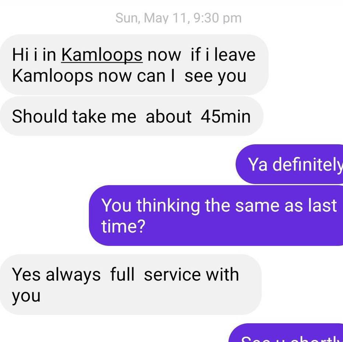This screenshot has width=343, height=342.
Task: Click the word 'Should' in the second message
Action: coord(40,116)
